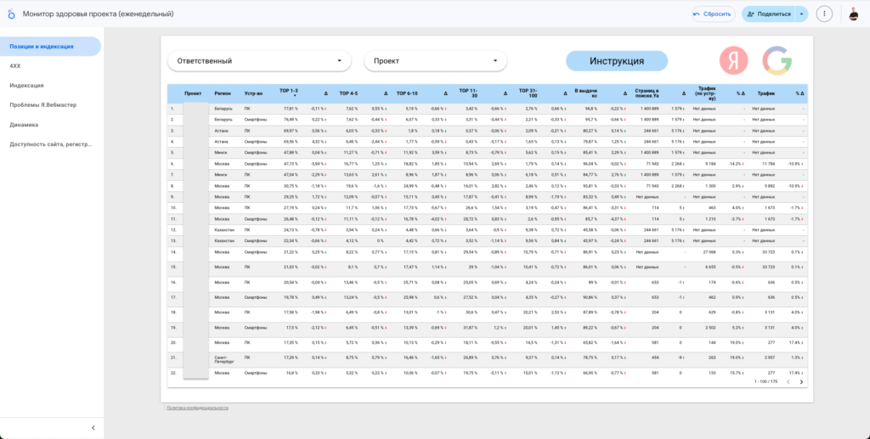Screen dimensions: 870x439
Task: Click the 16,8 % cell in row 22
Action: pos(292,373)
